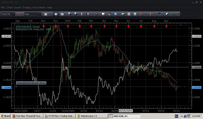Switch to Marketscope 2.0 taskbar button
This screenshot has height=119, width=203.
(x=92, y=116)
